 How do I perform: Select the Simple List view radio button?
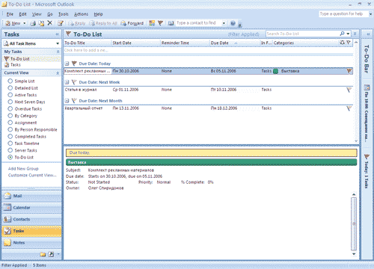tap(10, 81)
